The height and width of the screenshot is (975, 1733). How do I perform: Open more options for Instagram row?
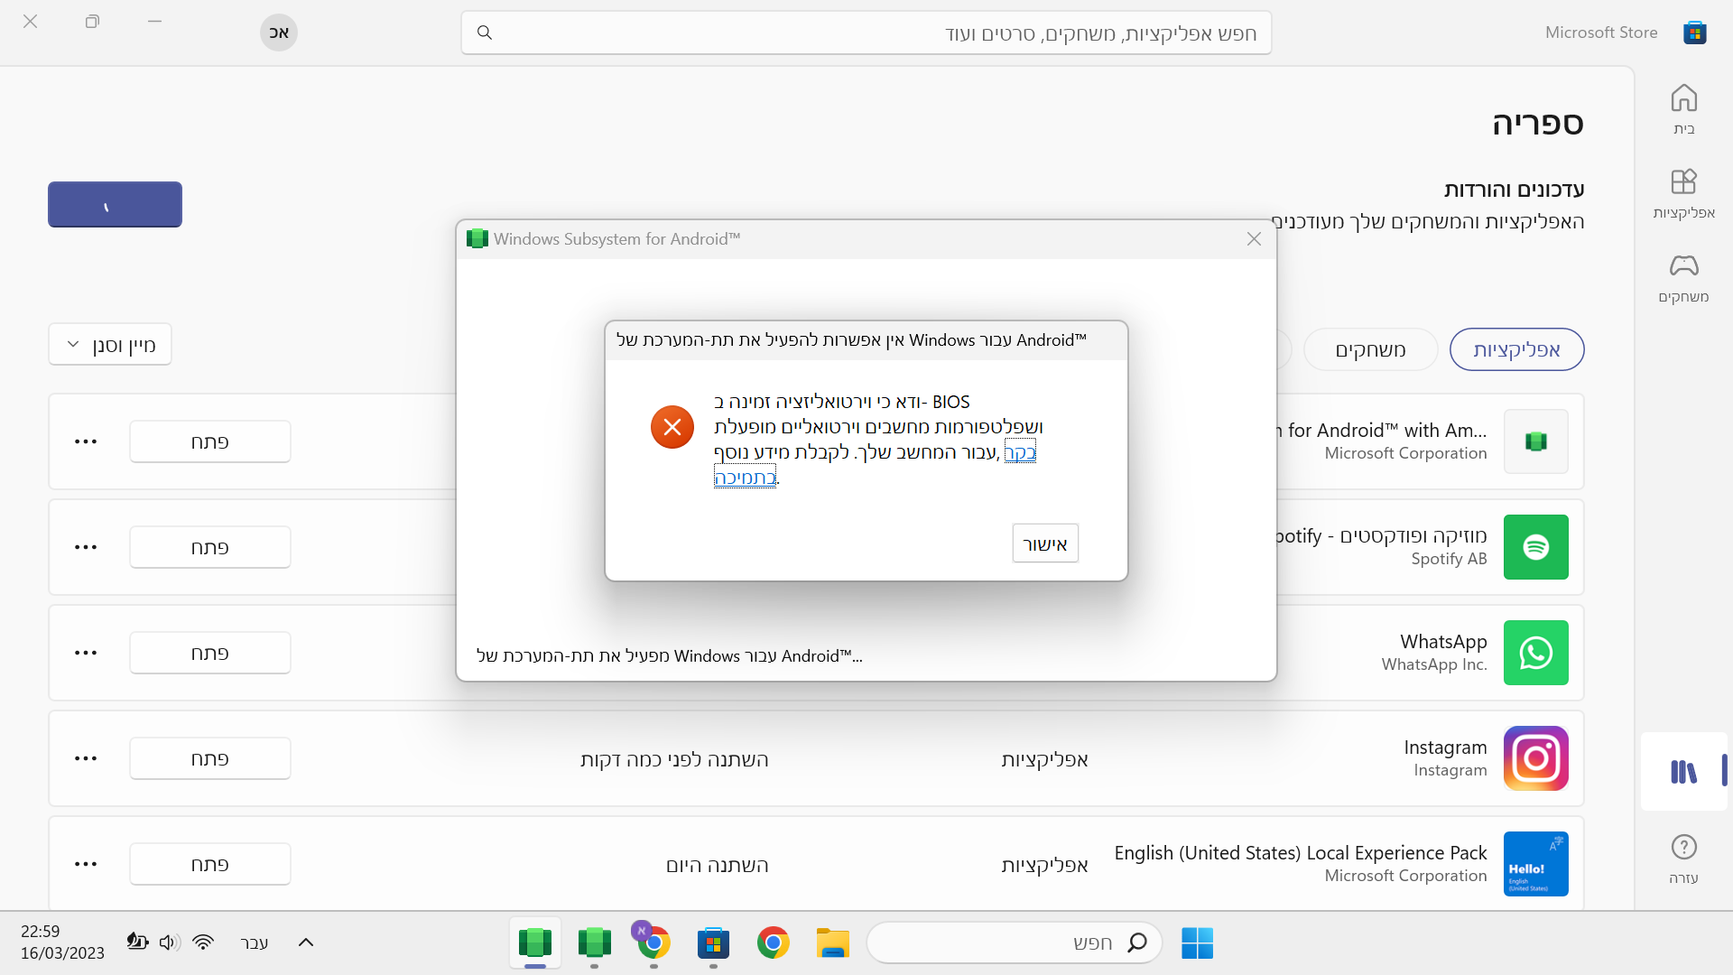[86, 758]
